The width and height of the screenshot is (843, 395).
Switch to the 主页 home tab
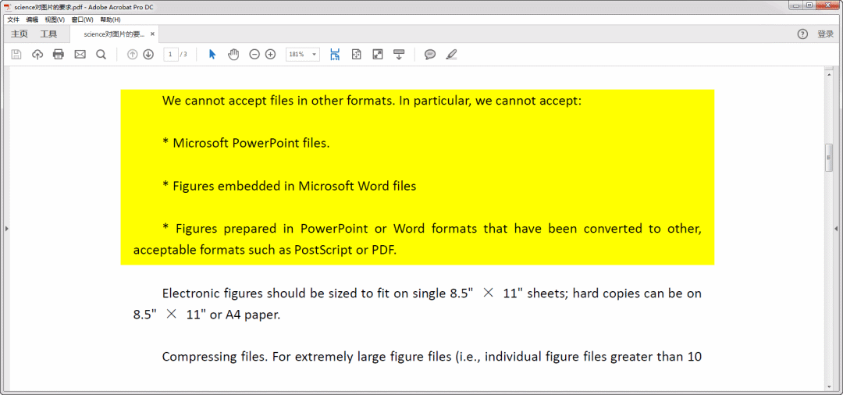point(20,34)
